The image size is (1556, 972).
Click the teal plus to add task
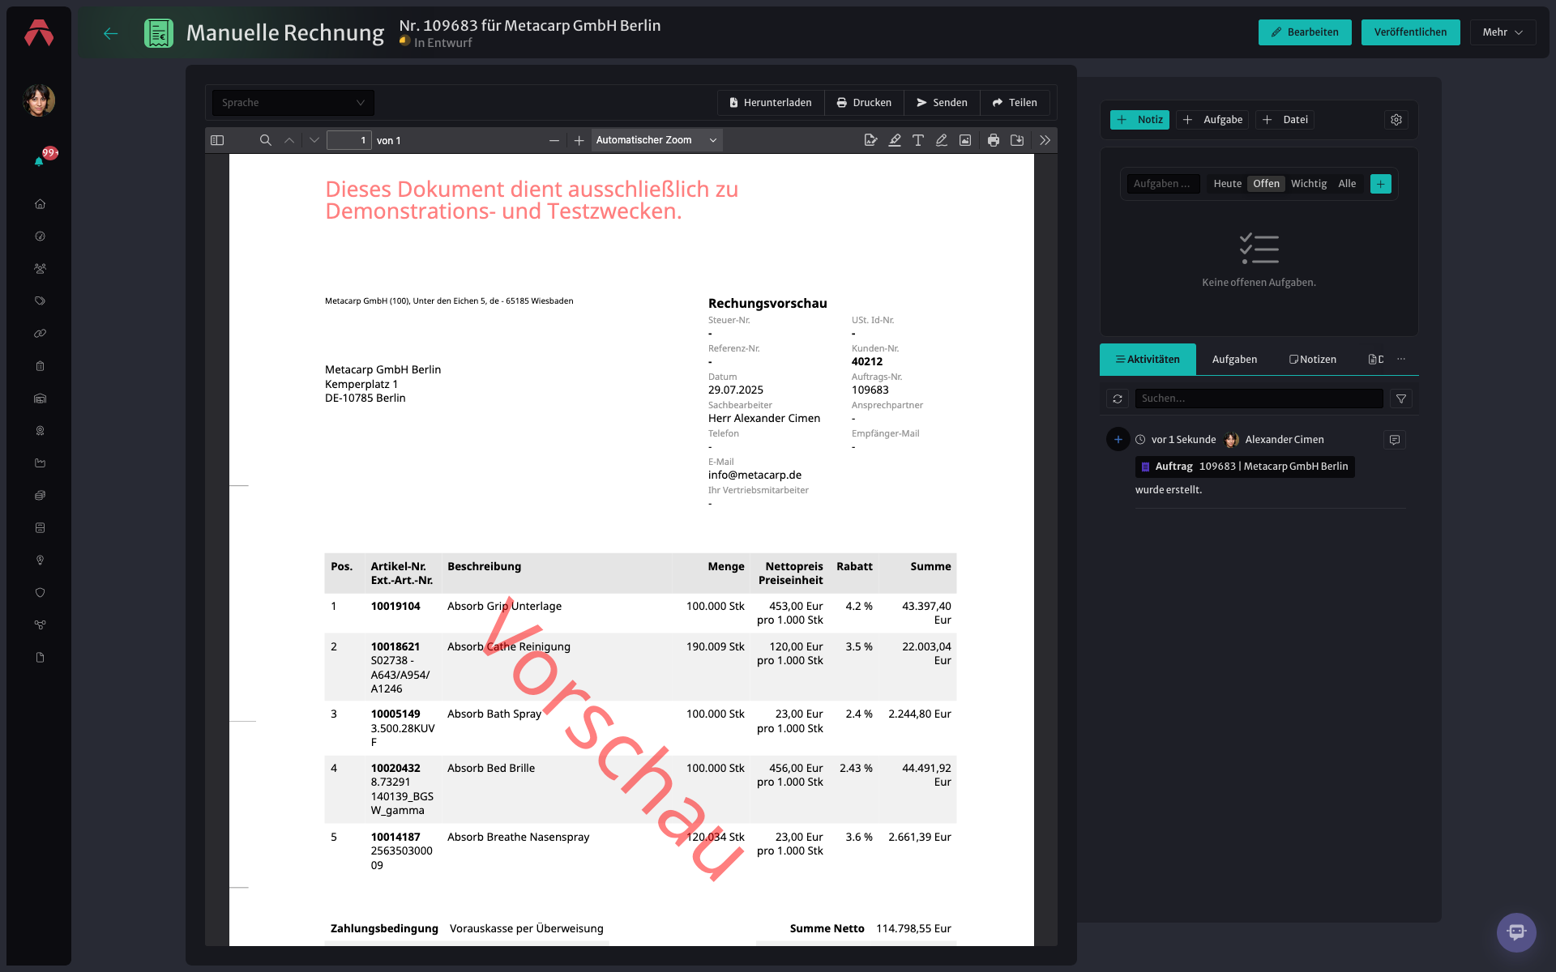pyautogui.click(x=1381, y=184)
